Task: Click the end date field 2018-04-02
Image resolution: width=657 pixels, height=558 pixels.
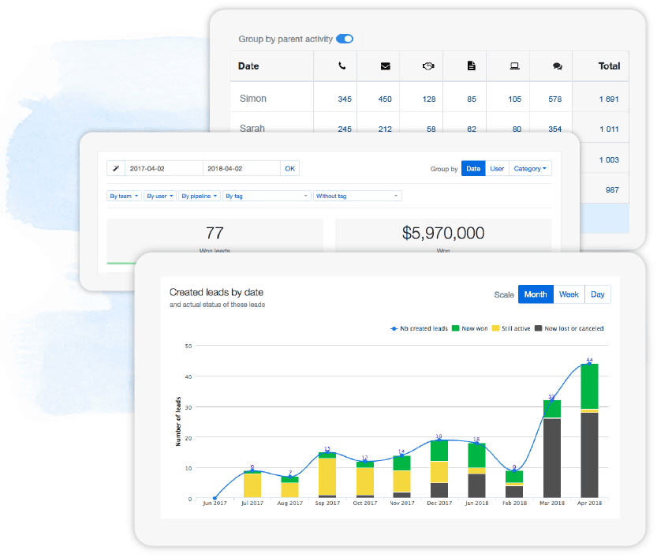Action: click(241, 169)
